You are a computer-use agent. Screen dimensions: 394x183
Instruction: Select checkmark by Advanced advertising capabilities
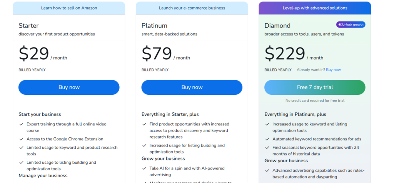point(267,171)
